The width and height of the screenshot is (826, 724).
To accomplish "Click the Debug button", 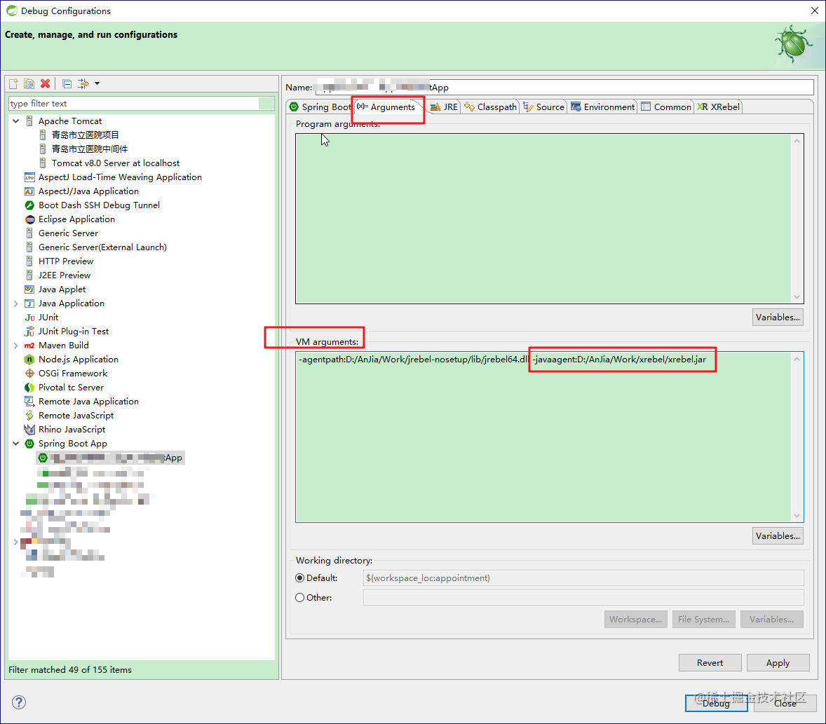I will coord(716,704).
